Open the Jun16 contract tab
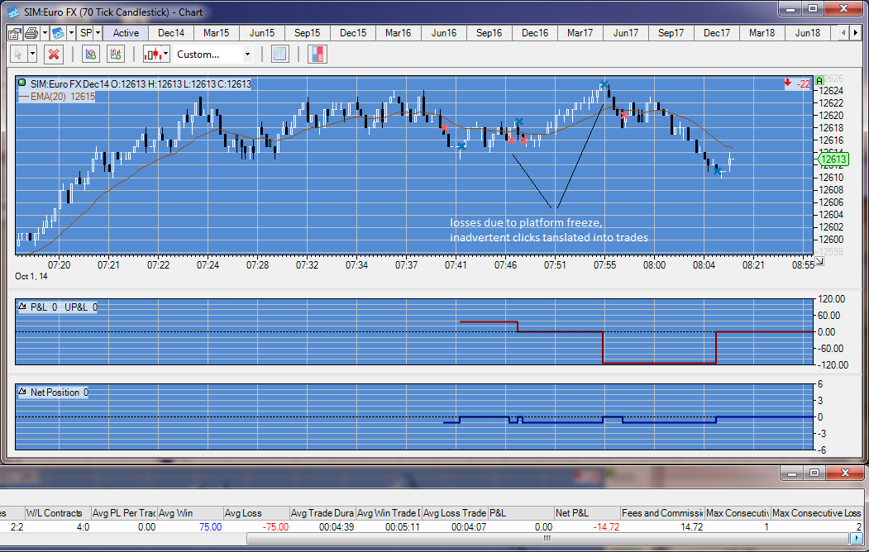 tap(444, 33)
